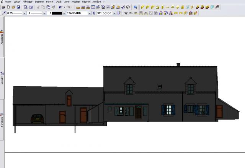Click the yellow Open folder icon
245x168 pixels.
click(x=13, y=7)
